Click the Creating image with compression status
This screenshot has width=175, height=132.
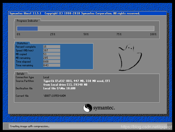[30, 126]
